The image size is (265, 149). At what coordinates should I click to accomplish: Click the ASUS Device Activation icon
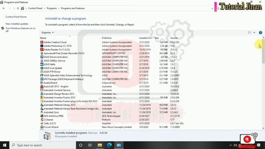pos(42,57)
